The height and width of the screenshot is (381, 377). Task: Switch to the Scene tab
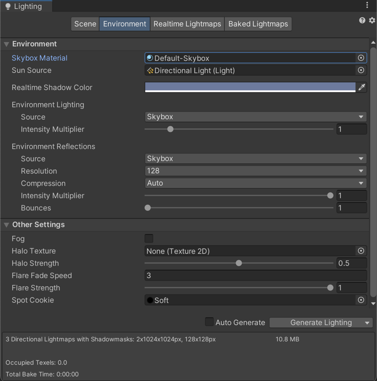coord(85,24)
